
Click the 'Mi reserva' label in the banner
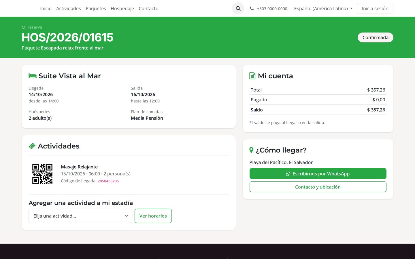(32, 27)
